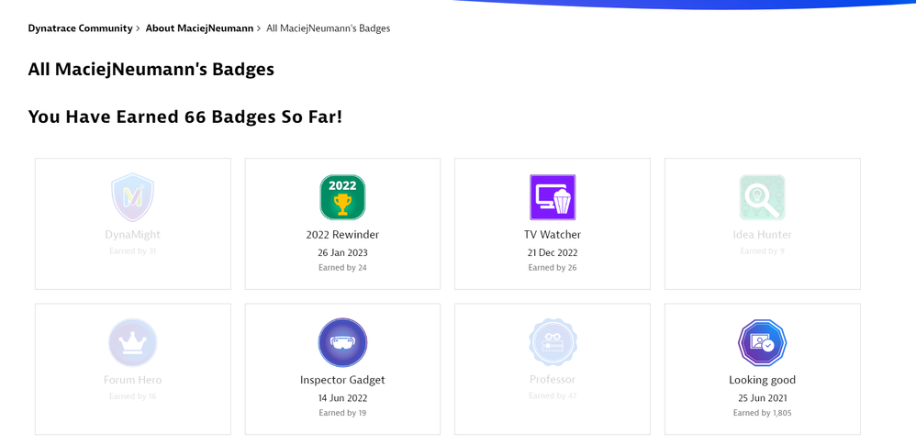Screen dimensions: 916x445
Task: Click the 2022 Rewinder badge title
Action: [x=342, y=235]
